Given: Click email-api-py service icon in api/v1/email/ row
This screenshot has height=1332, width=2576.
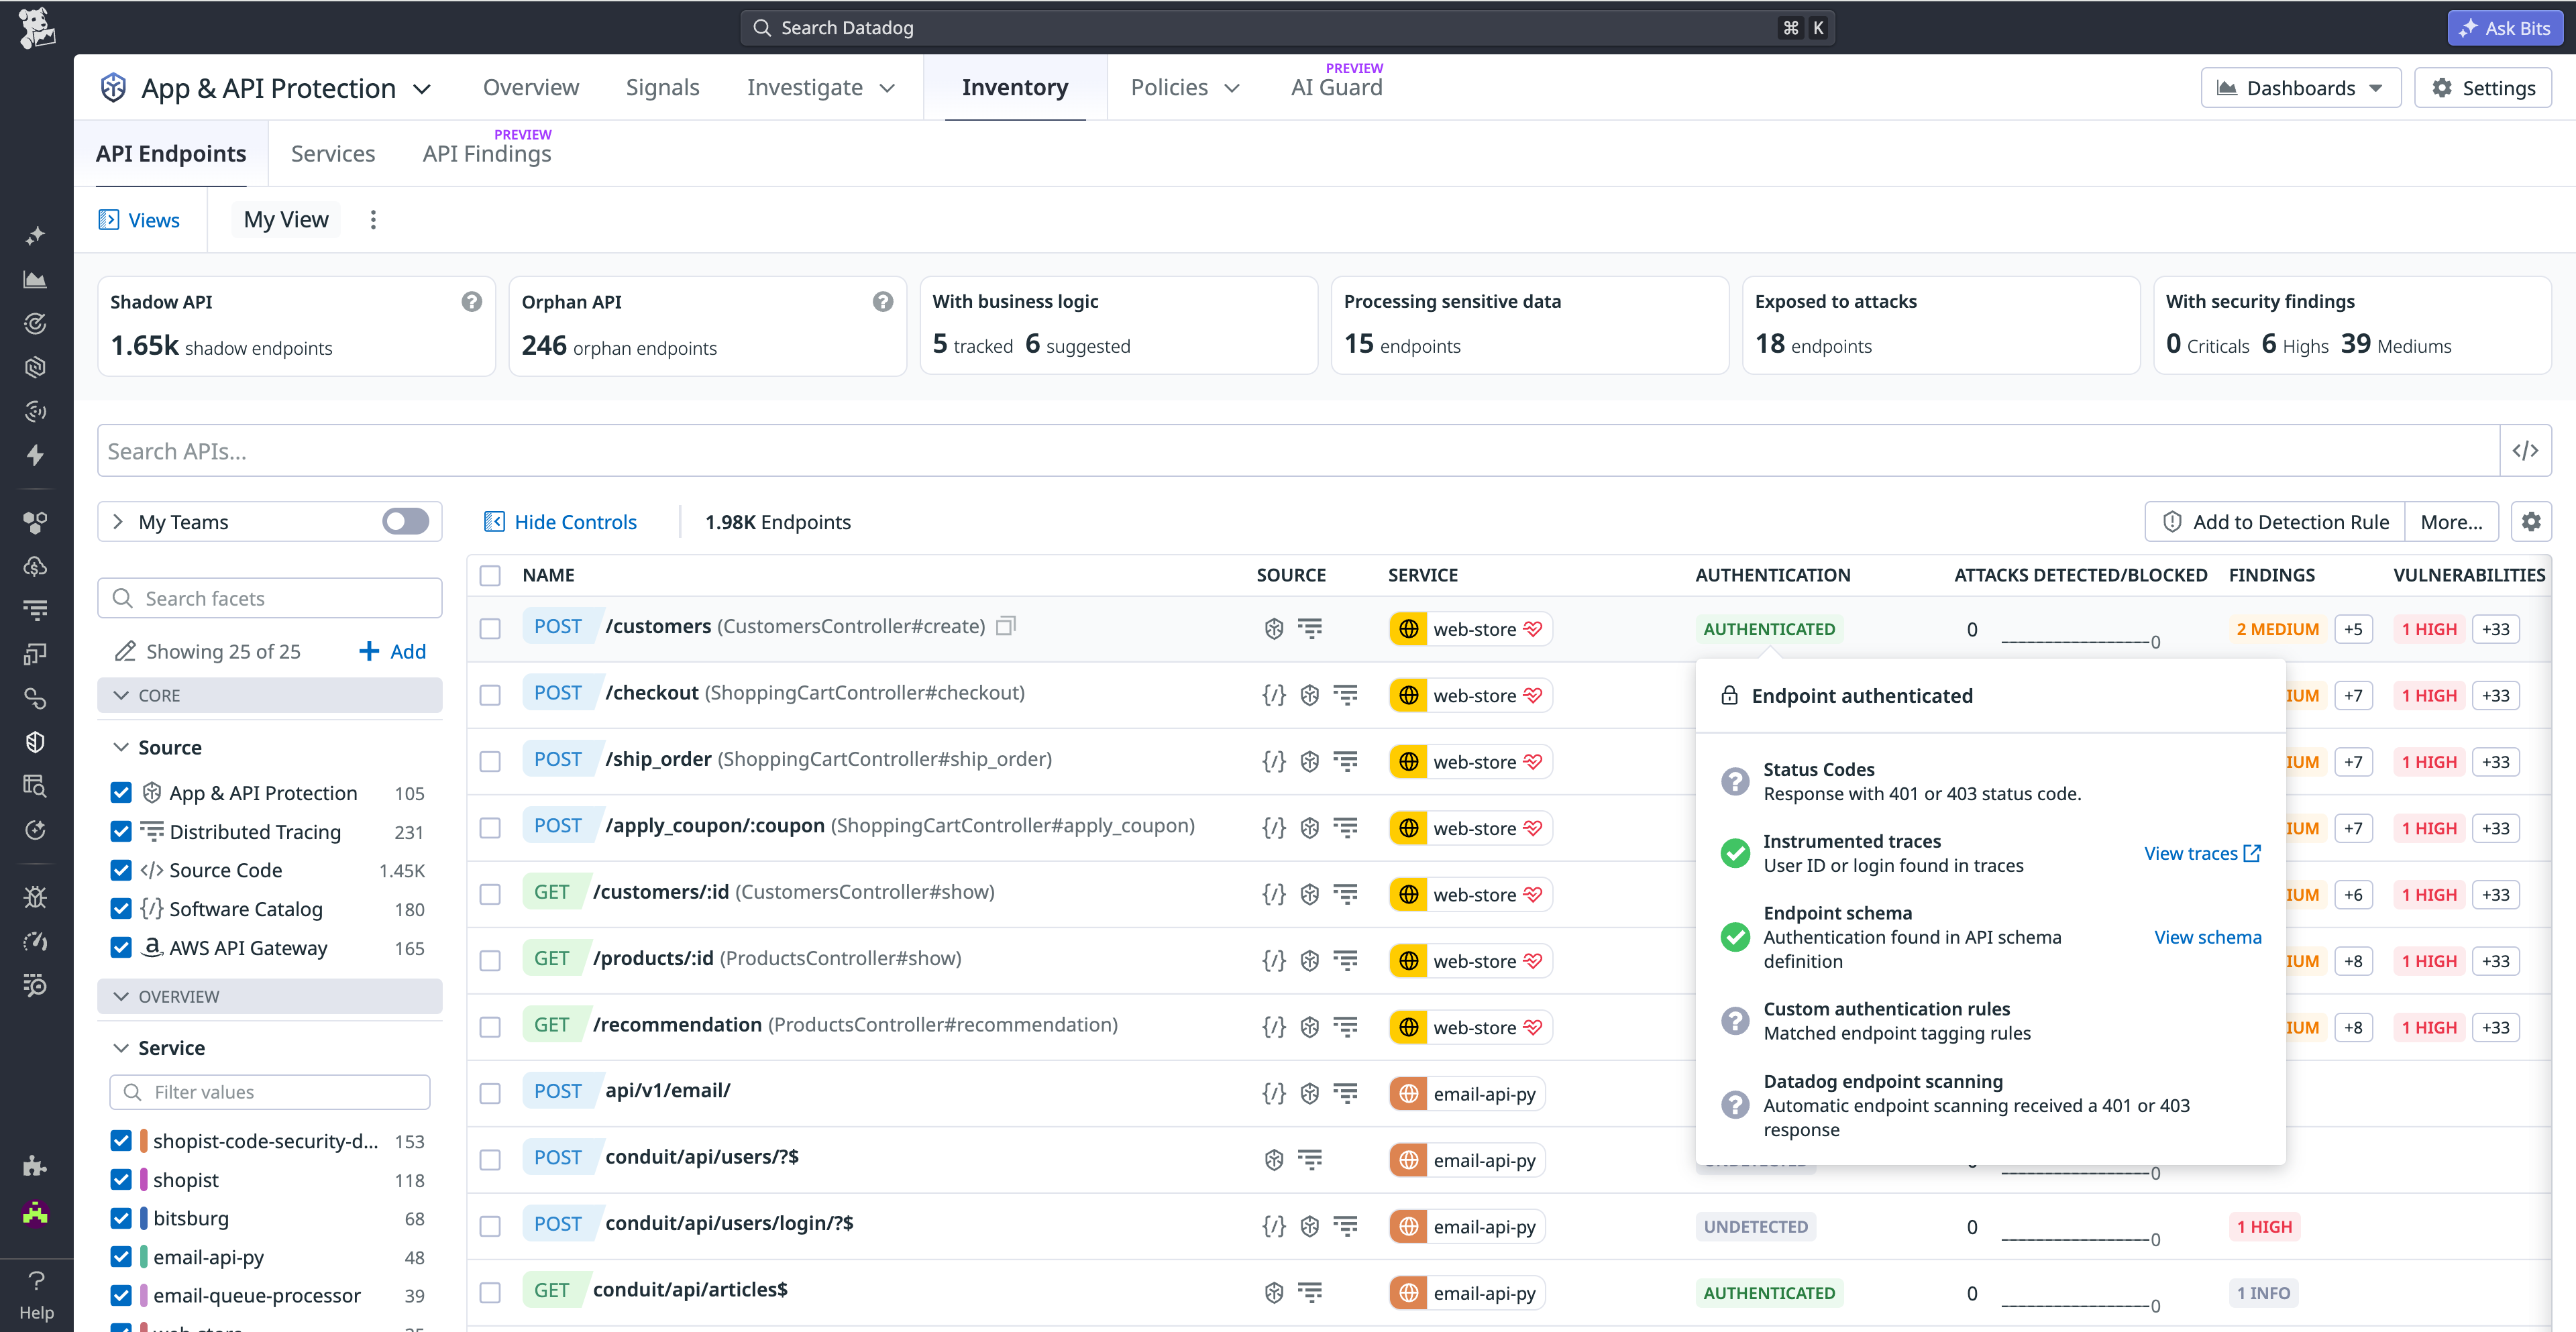Looking at the screenshot, I should click(x=1408, y=1093).
